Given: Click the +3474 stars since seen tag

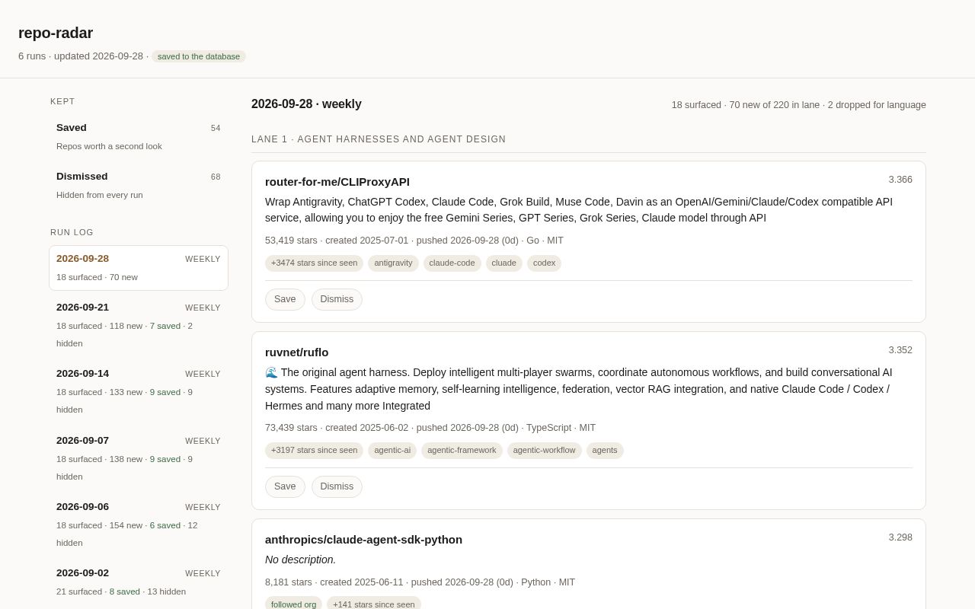Looking at the screenshot, I should click(x=314, y=263).
